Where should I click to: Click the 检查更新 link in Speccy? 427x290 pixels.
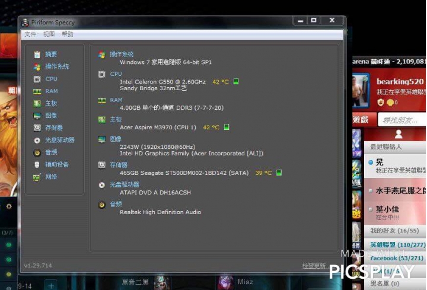pos(314,266)
